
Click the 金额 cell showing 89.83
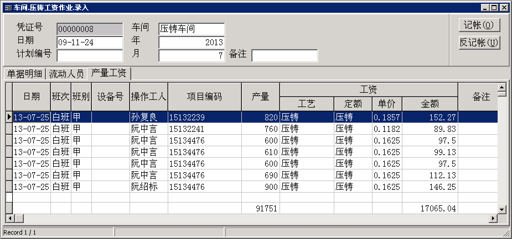tap(430, 128)
